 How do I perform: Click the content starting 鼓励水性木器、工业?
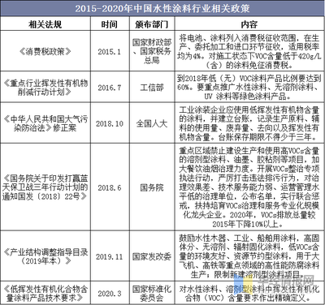coord(249,256)
